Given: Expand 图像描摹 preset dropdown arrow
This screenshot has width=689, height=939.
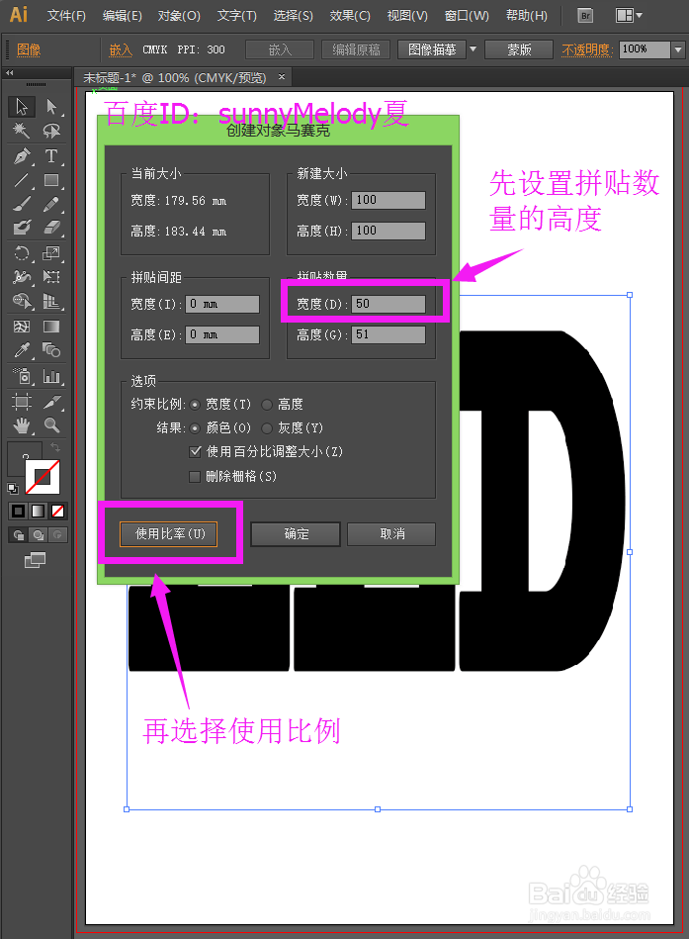Looking at the screenshot, I should pyautogui.click(x=473, y=49).
